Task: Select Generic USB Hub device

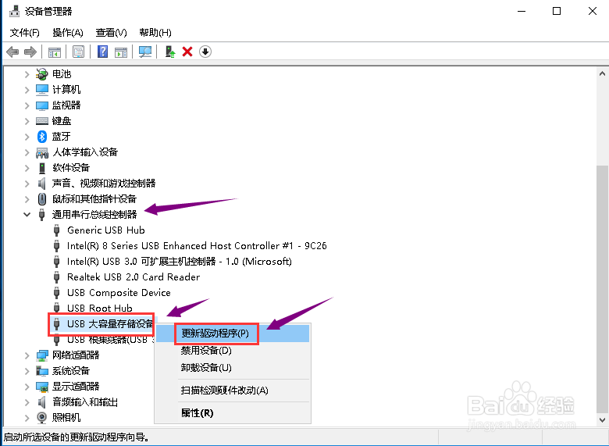Action: [106, 230]
